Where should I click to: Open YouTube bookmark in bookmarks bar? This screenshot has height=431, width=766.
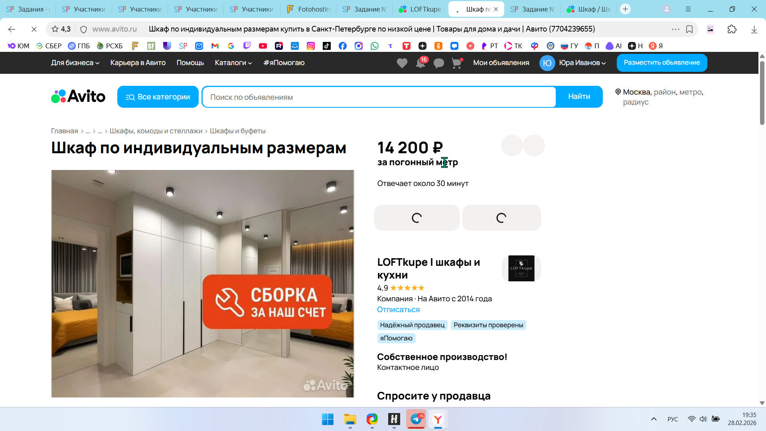click(263, 46)
